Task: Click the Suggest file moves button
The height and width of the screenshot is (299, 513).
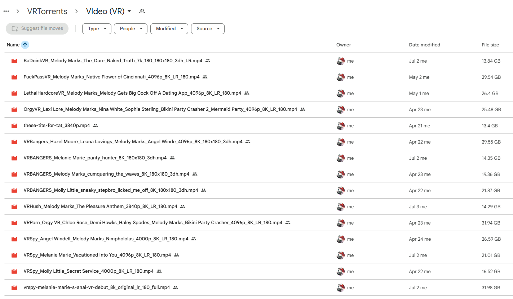Action: [x=37, y=28]
